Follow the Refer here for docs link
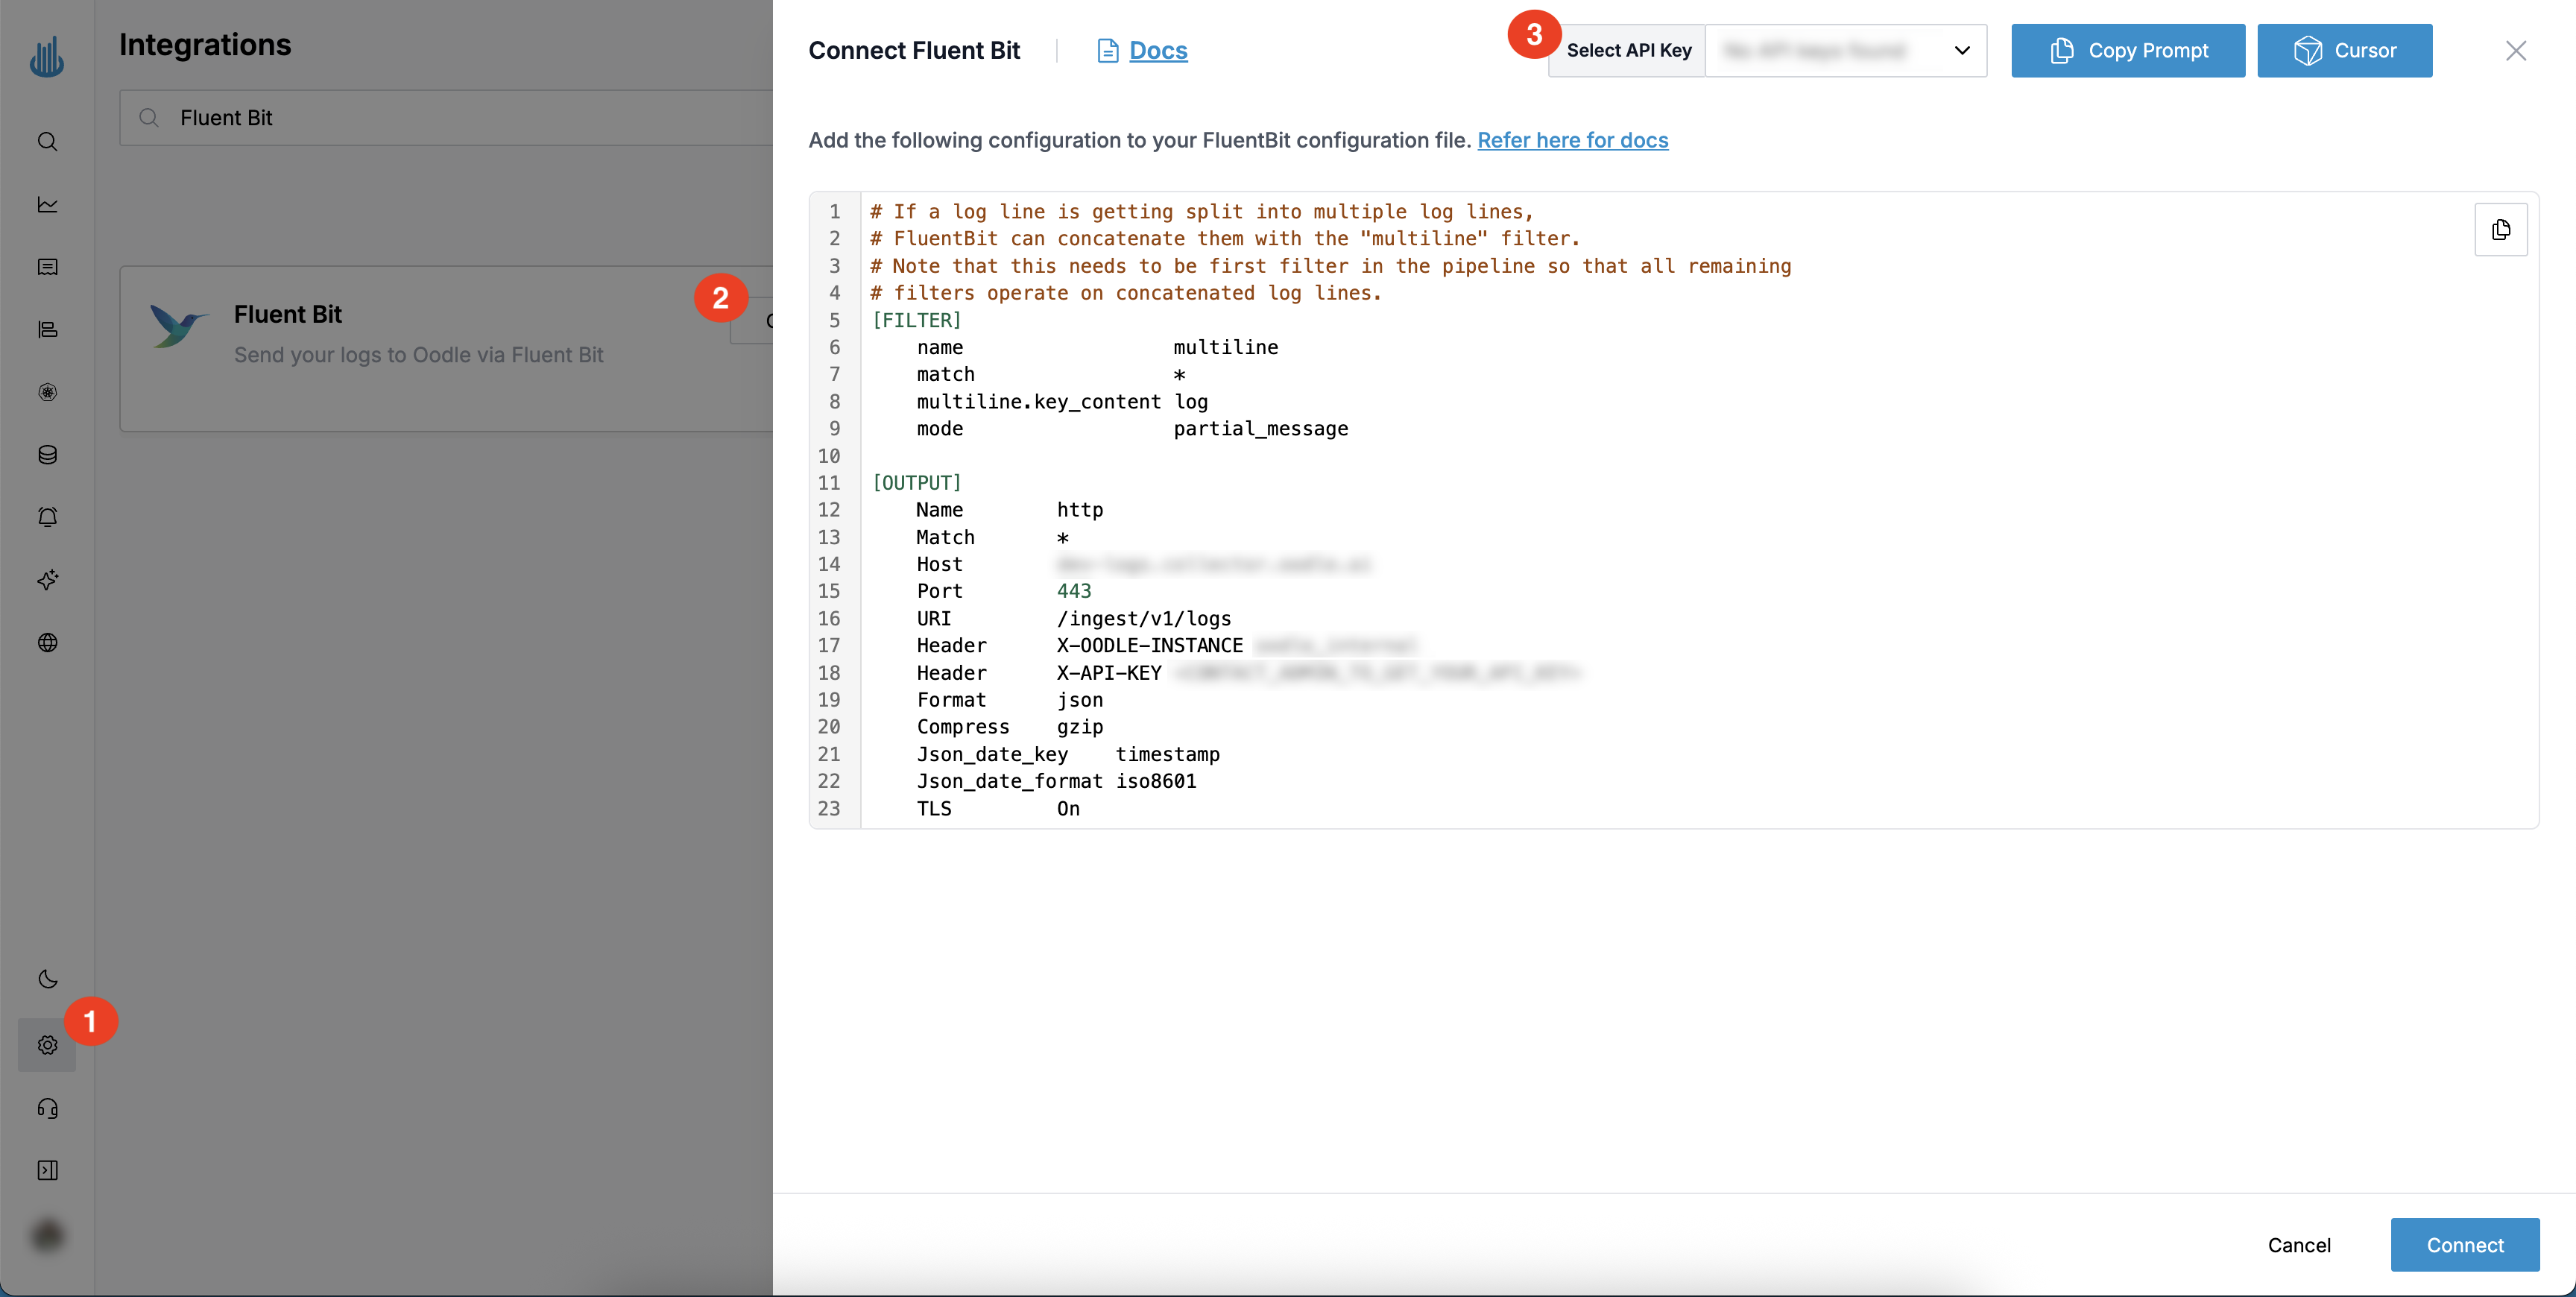This screenshot has width=2576, height=1297. 1573,140
